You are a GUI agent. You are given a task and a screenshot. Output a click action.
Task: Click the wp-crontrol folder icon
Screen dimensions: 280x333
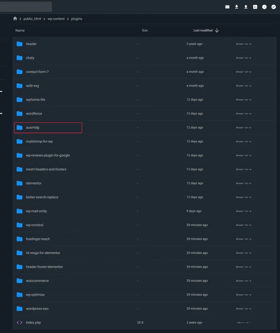point(20,225)
